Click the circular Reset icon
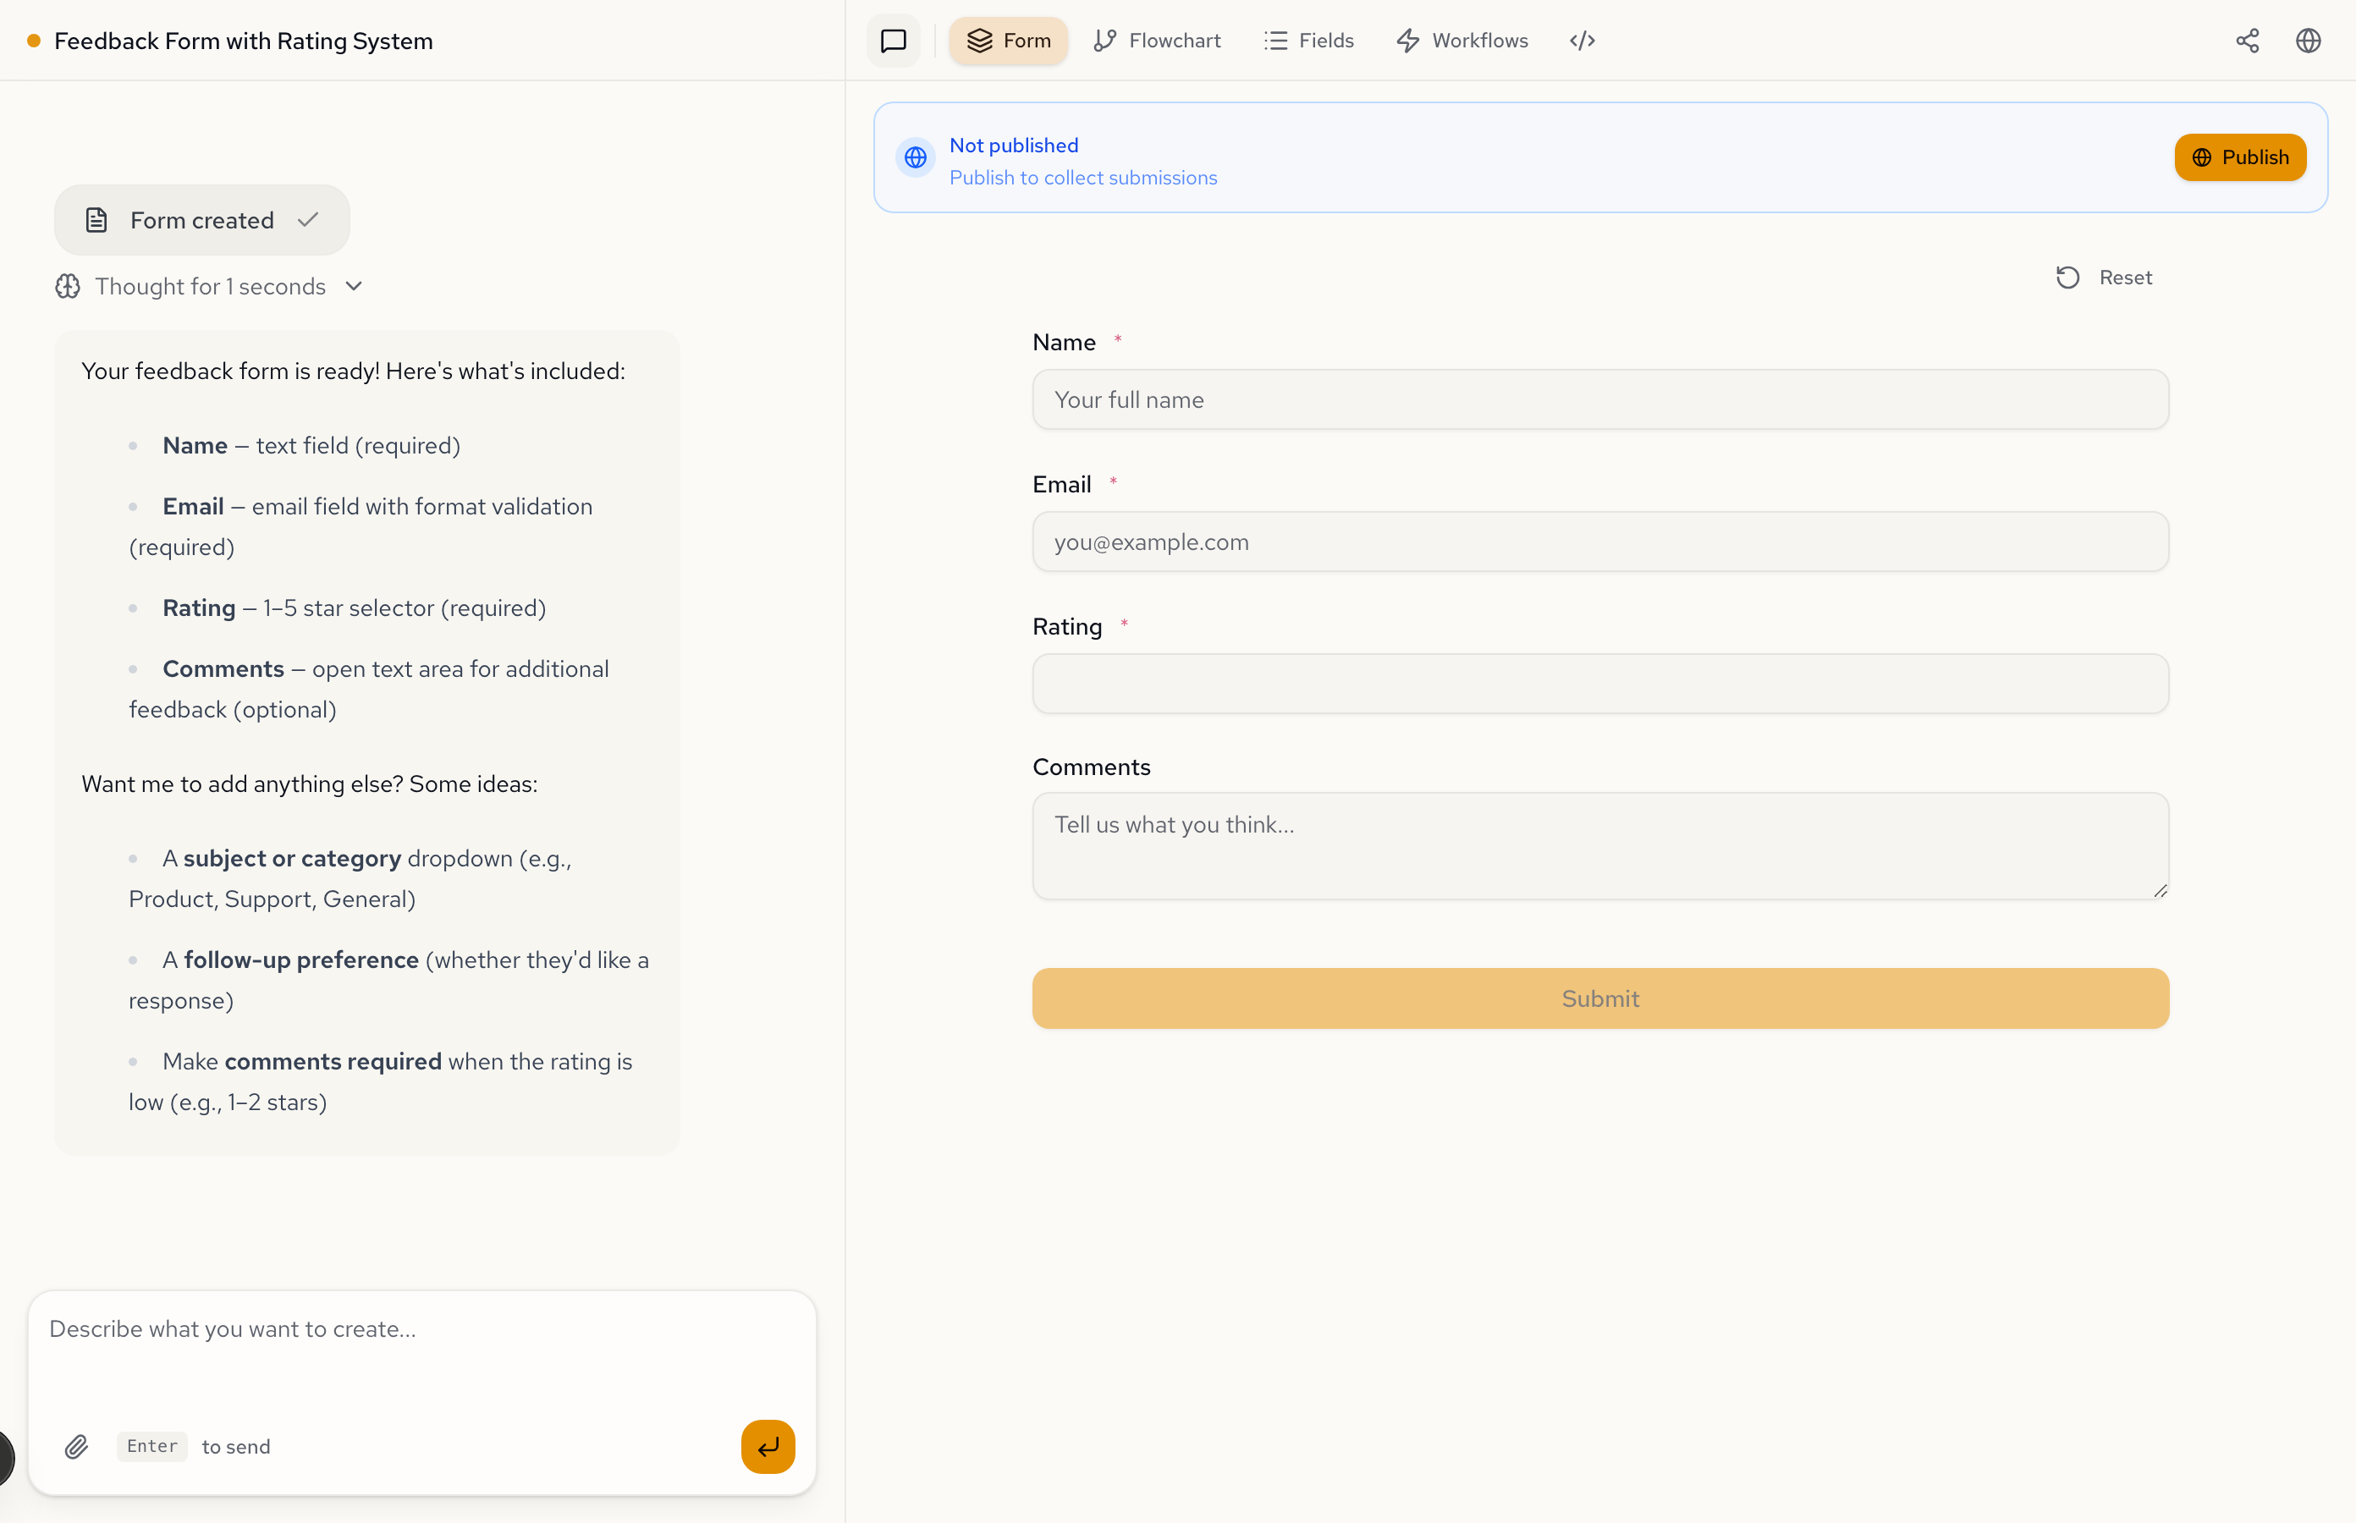 [2067, 277]
